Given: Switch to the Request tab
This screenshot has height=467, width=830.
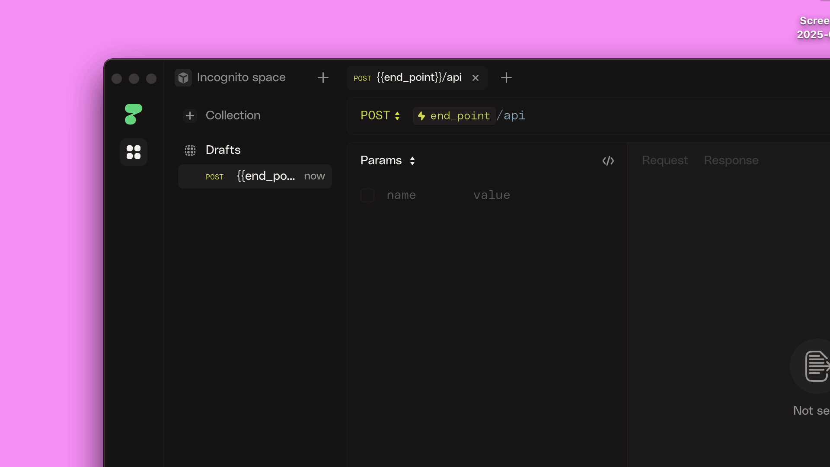Looking at the screenshot, I should (x=665, y=160).
